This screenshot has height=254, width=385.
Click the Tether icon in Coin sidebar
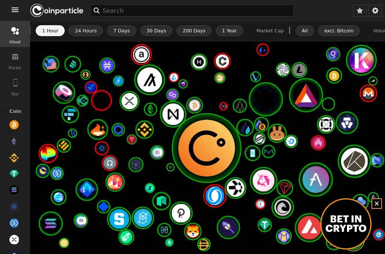[x=14, y=174]
